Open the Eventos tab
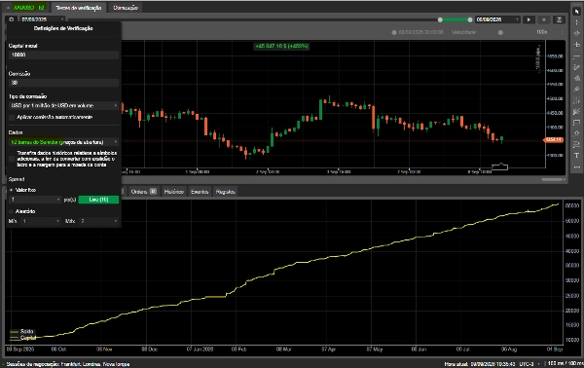Screen dimensions: 584x368 (200, 192)
